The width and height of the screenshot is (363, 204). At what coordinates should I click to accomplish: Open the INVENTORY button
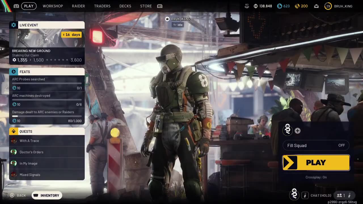pyautogui.click(x=47, y=195)
